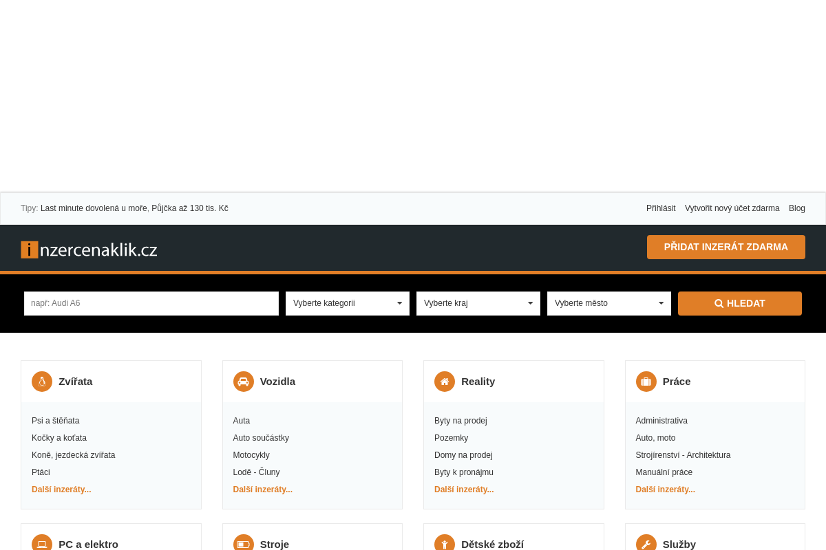The width and height of the screenshot is (826, 550).
Task: Click PŘIDAT INZERÁT ZDARMA button
Action: pyautogui.click(x=726, y=247)
